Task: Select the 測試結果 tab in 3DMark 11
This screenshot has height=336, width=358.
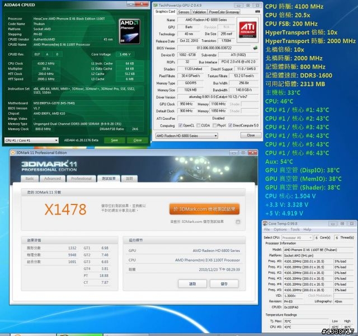Action: [x=109, y=179]
